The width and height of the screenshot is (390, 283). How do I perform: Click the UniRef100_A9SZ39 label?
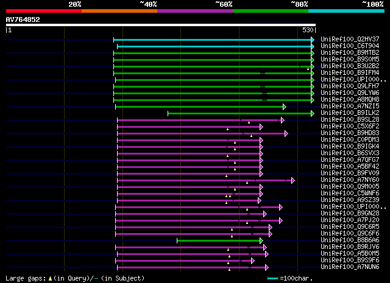pyautogui.click(x=350, y=200)
